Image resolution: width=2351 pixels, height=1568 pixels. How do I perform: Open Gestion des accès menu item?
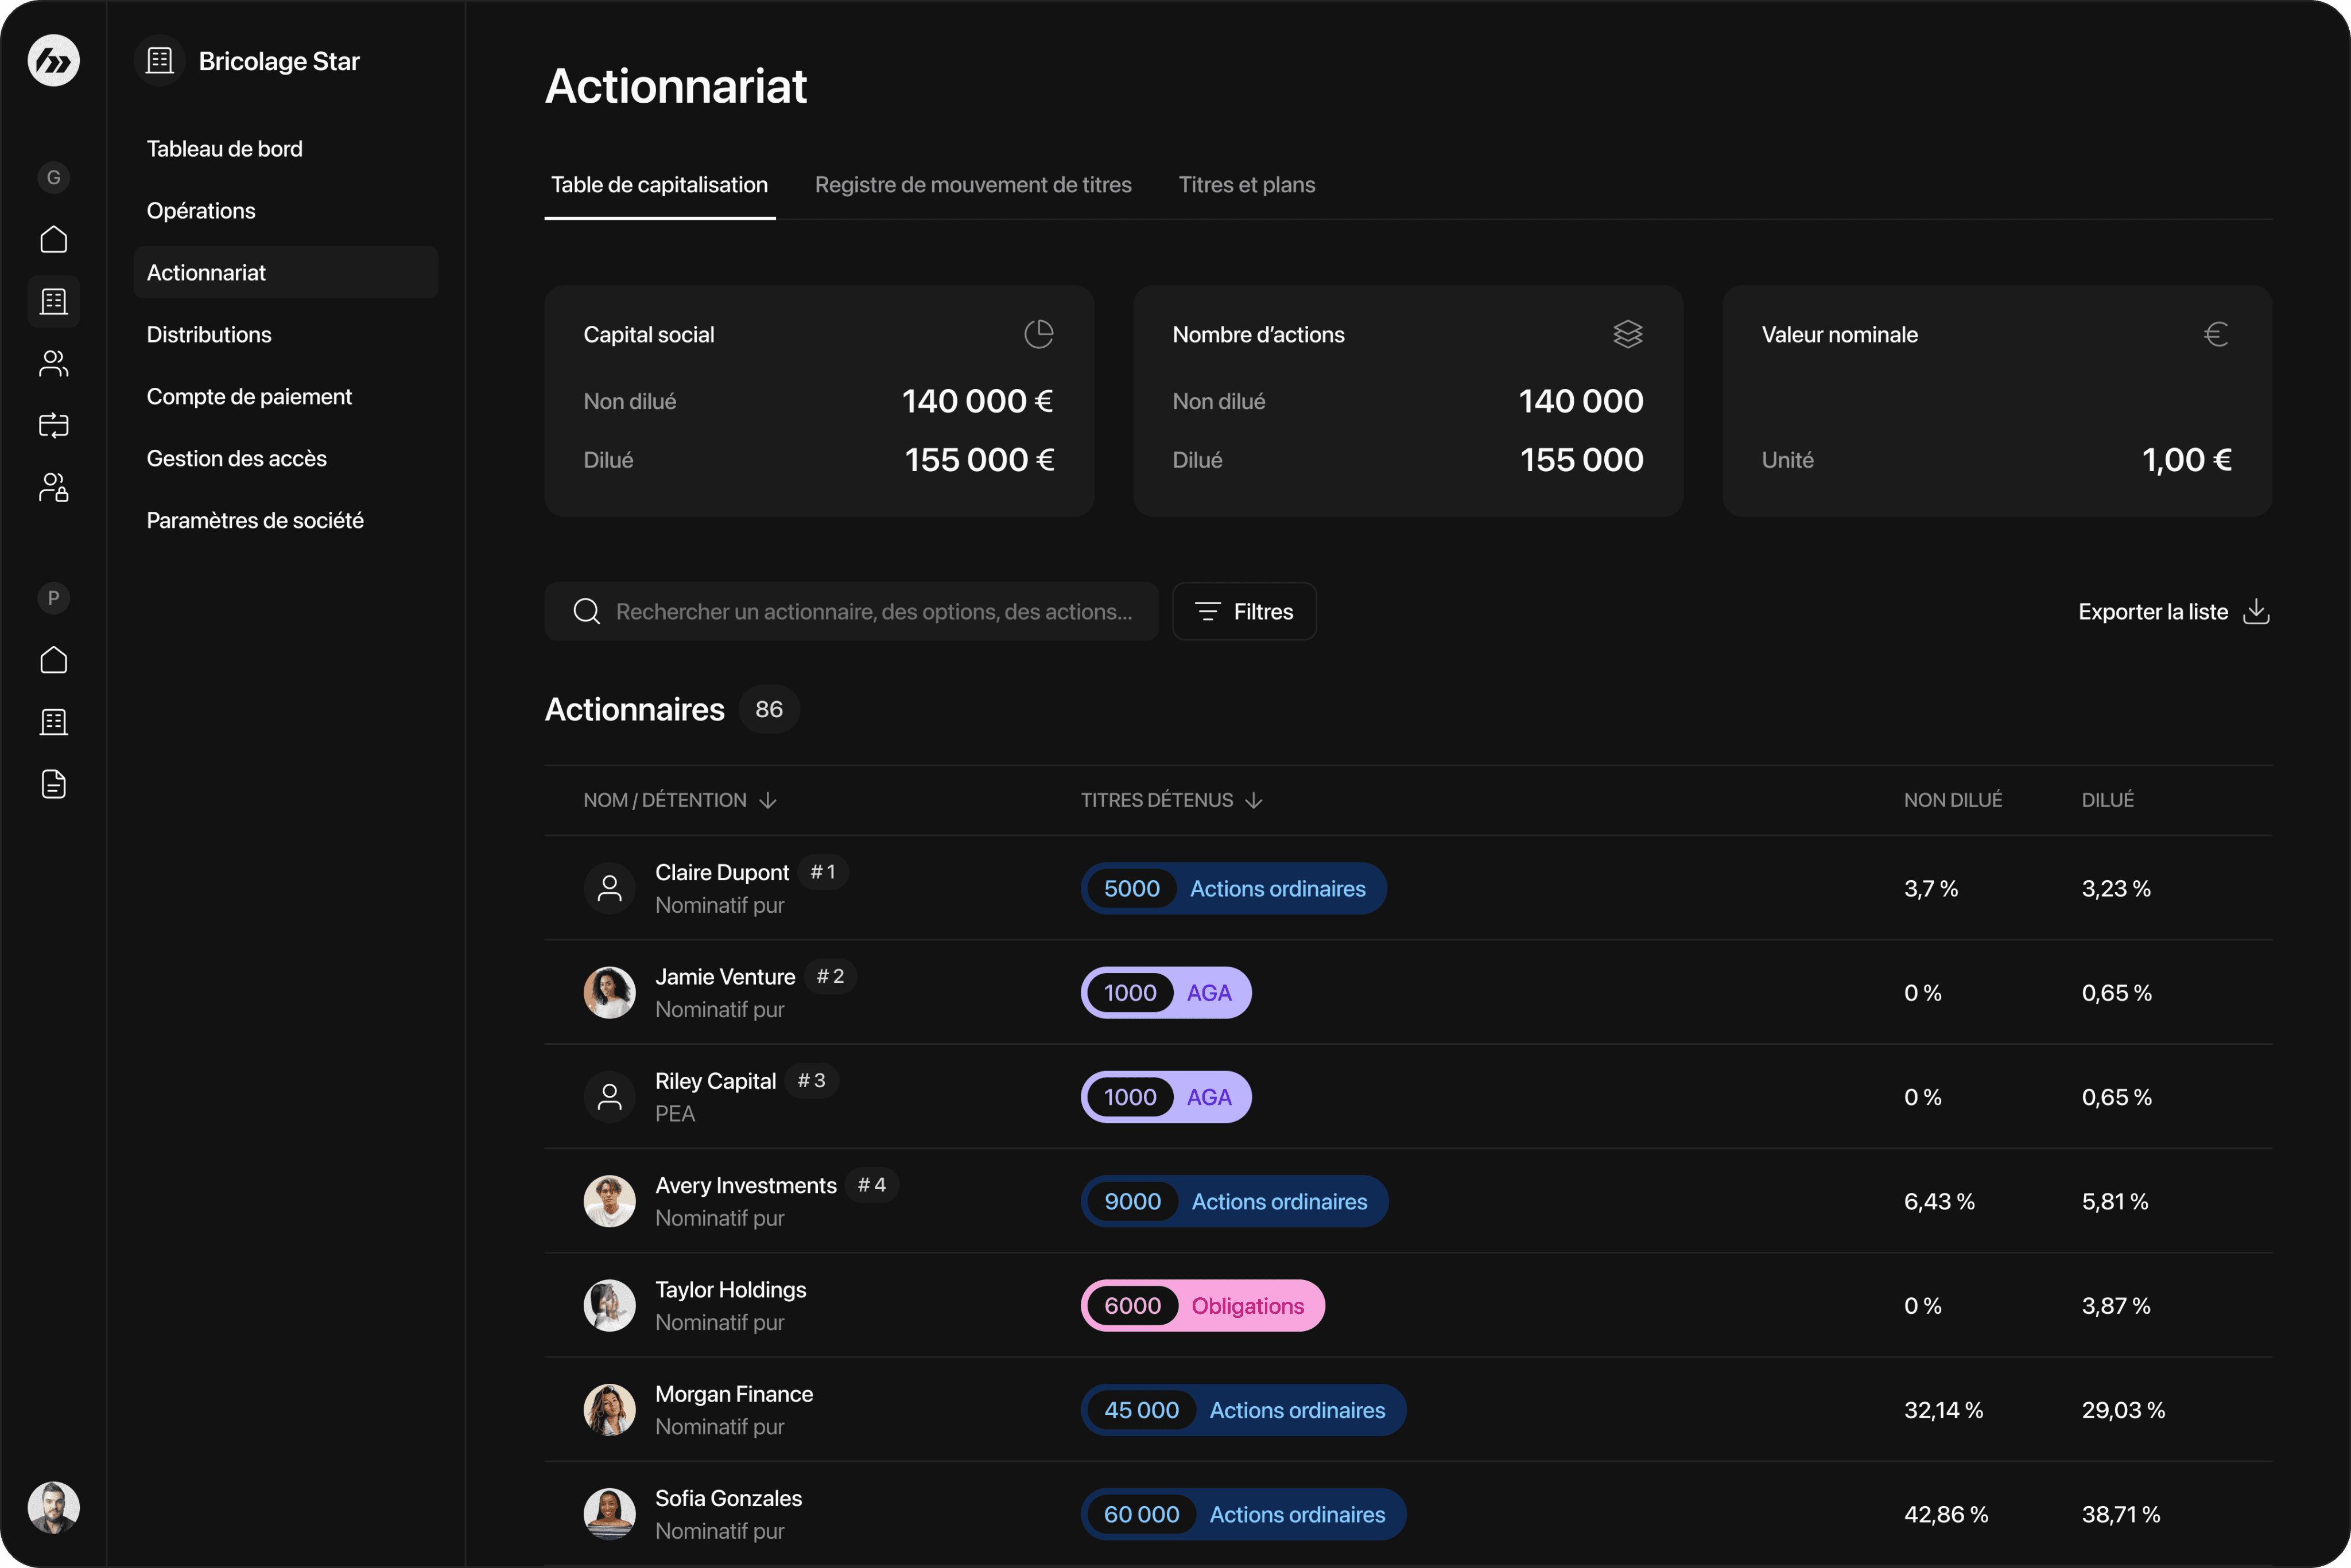[x=236, y=459]
